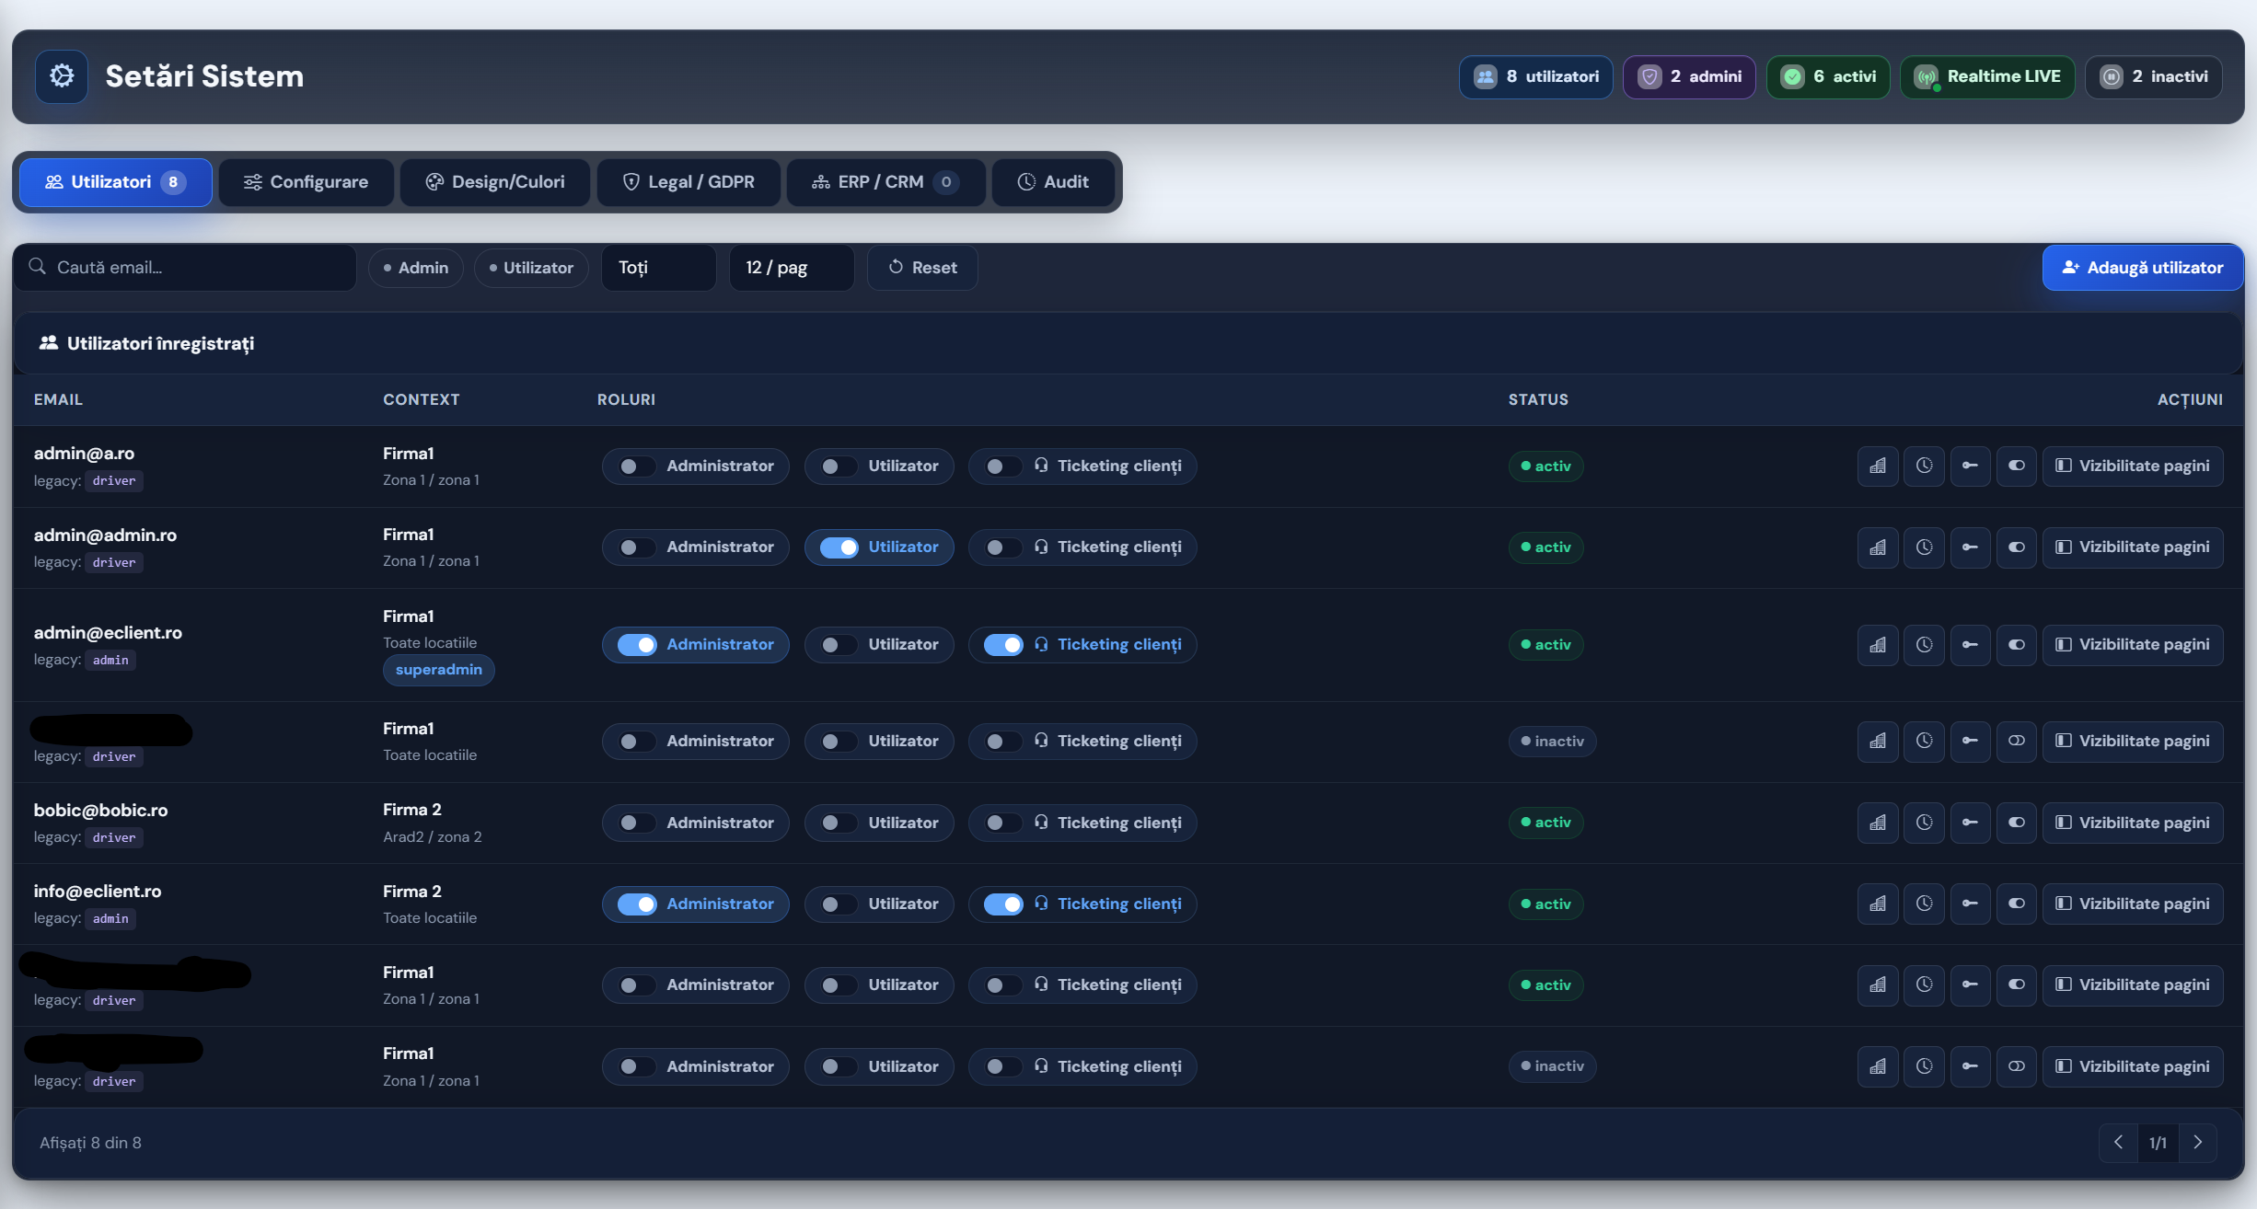The image size is (2257, 1209).
Task: Open the 12 / pag page size dropdown
Action: [792, 268]
